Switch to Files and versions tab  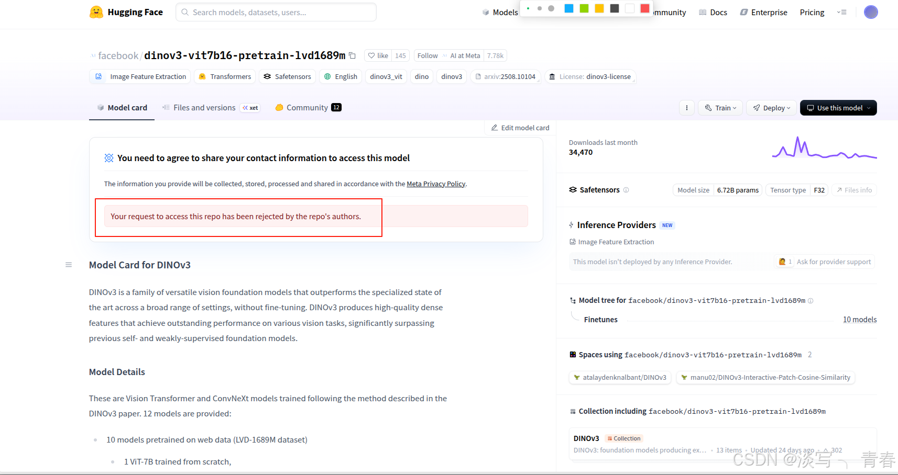tap(199, 108)
